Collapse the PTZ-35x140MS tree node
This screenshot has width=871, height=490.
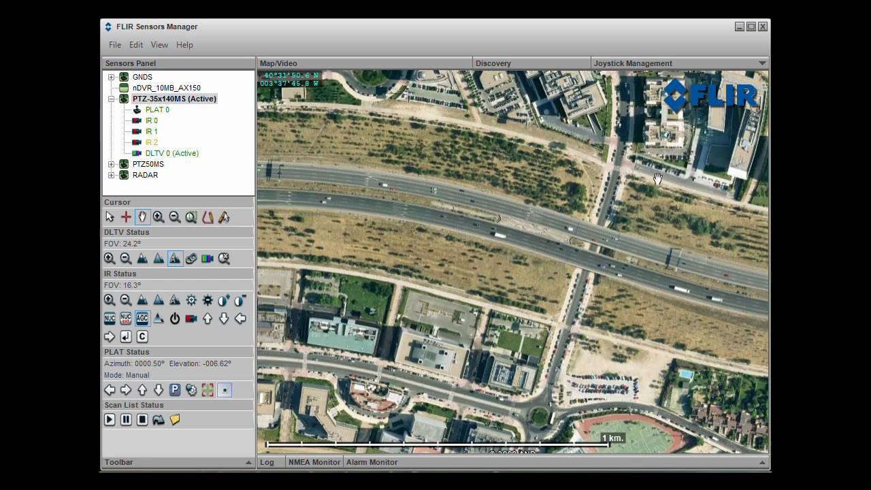tap(111, 99)
